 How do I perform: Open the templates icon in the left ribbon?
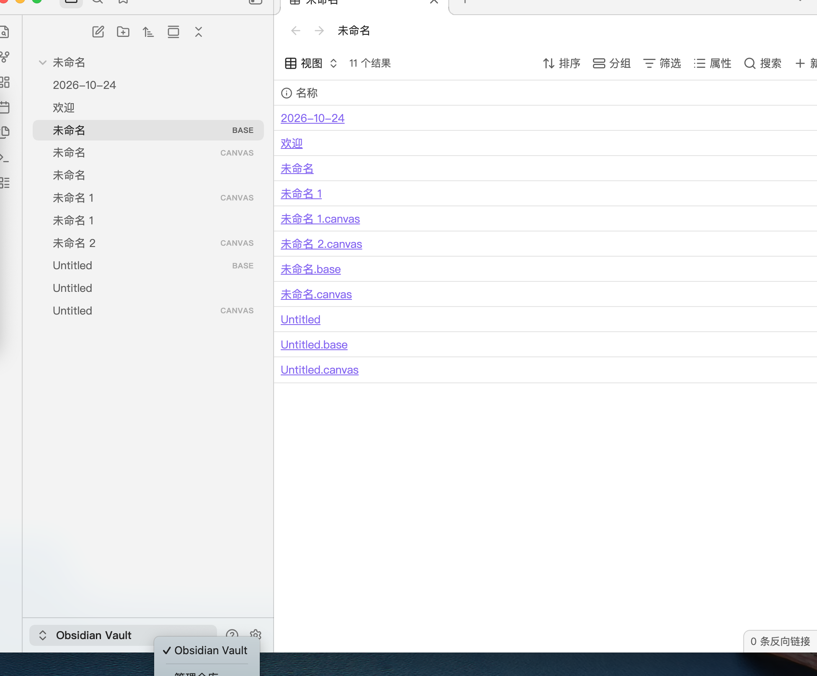click(5, 132)
